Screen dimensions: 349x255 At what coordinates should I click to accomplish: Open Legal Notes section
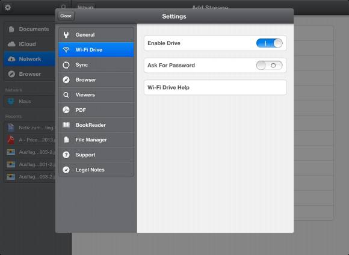(96, 170)
